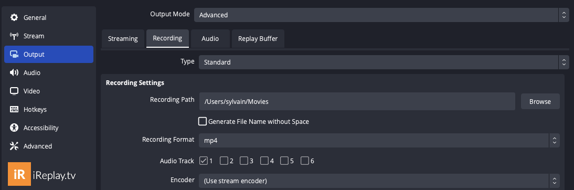Select Output in the sidebar

click(x=49, y=54)
